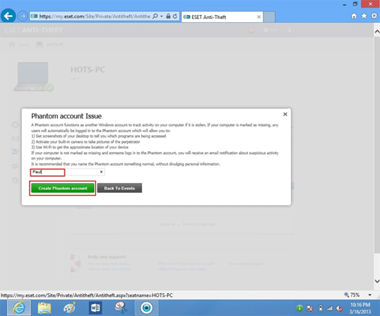380x316 pixels.
Task: Click the ESET ANTI-THEFT page logo
Action: pyautogui.click(x=33, y=30)
